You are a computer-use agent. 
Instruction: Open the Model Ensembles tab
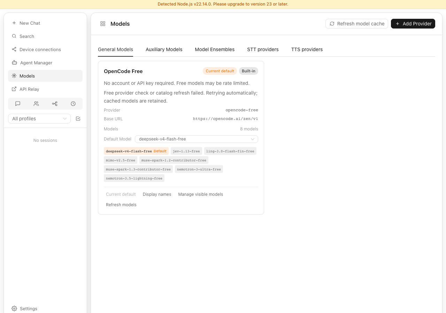pyautogui.click(x=215, y=49)
